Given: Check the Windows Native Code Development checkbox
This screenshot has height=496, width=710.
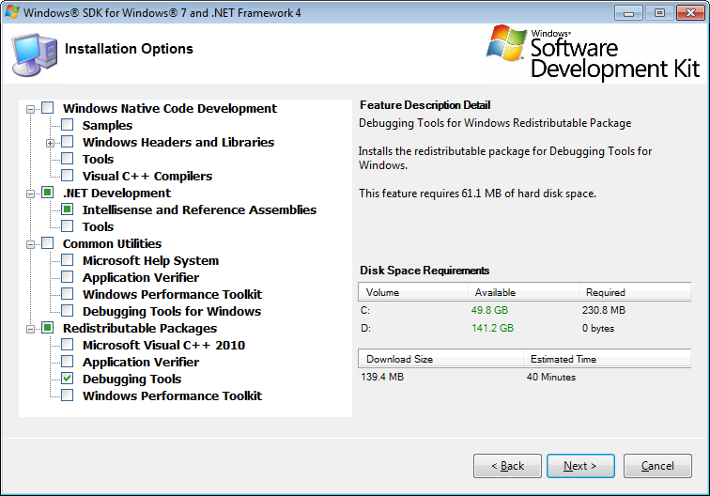Looking at the screenshot, I should [x=48, y=108].
